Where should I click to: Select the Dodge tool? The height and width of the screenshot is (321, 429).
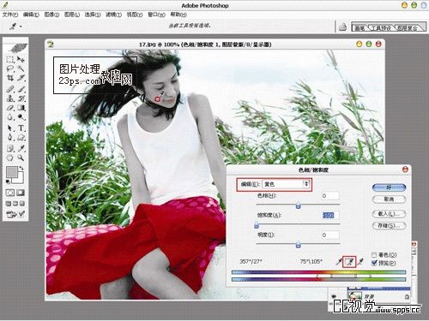click(x=21, y=117)
